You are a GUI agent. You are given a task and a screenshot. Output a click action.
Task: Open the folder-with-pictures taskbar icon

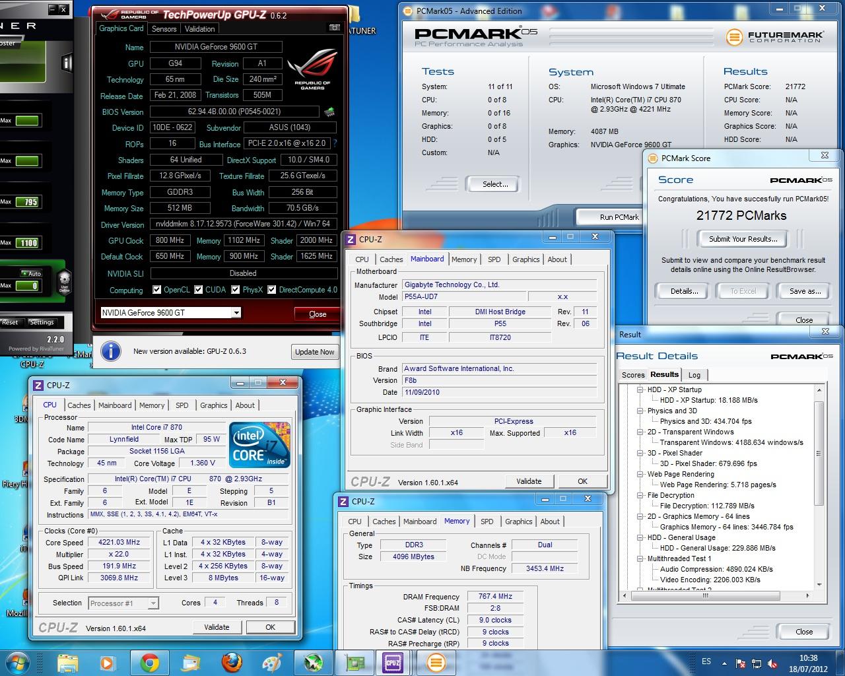pos(190,662)
